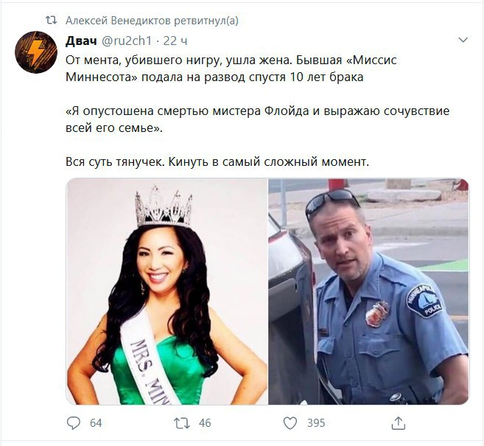
Task: View the right photo of officer
Action: (x=368, y=292)
